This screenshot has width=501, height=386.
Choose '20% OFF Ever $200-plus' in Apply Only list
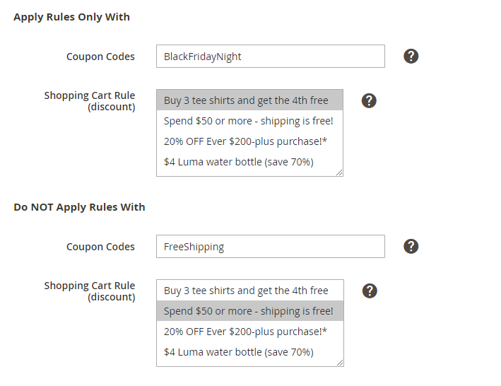tap(245, 141)
